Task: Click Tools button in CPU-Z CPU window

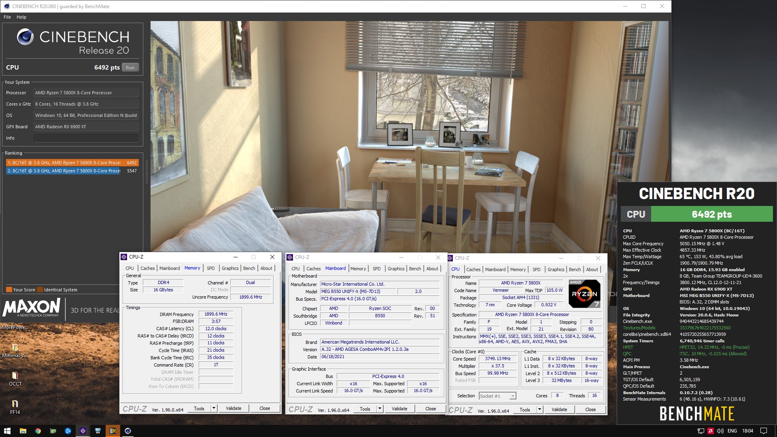Action: pyautogui.click(x=525, y=409)
